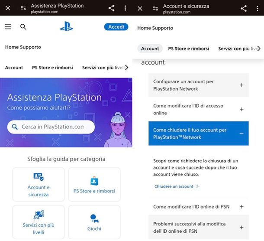Screen dimensions: 264x241
Task: Show more category tabs in right window using the arrow
Action: pos(259,49)
